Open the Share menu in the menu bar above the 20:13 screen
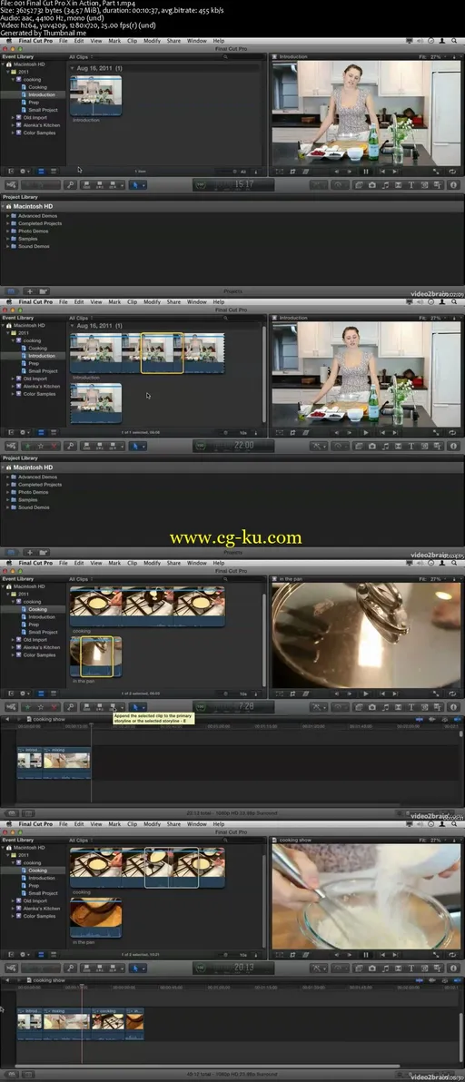 [x=173, y=823]
